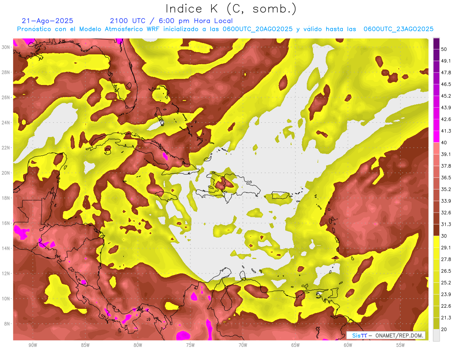The height and width of the screenshot is (350, 454).
Task: Click the colorbar value 20
Action: tap(444, 329)
